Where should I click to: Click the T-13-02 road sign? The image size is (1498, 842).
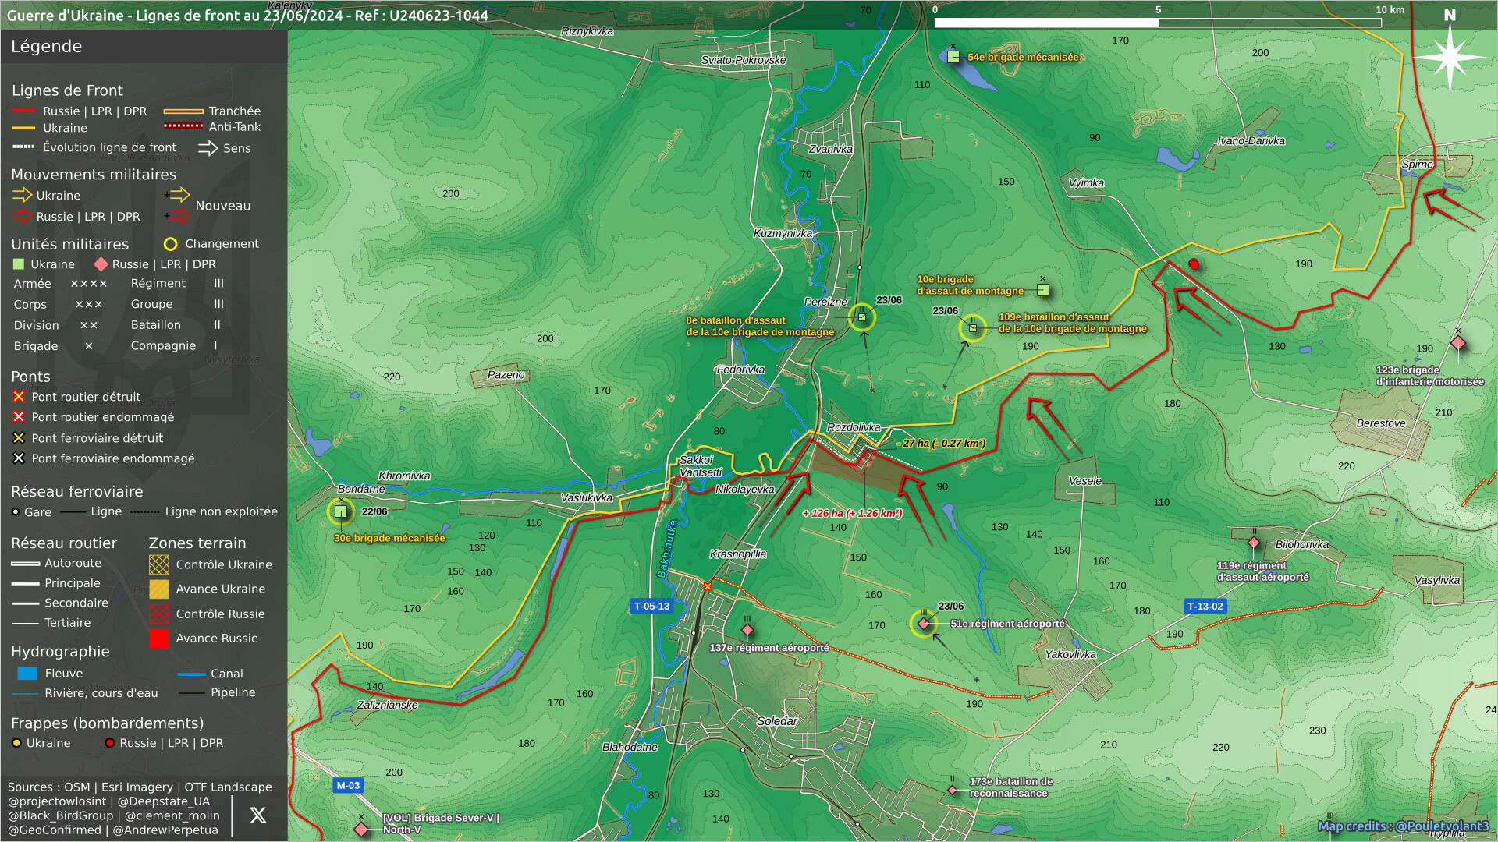(x=1205, y=607)
